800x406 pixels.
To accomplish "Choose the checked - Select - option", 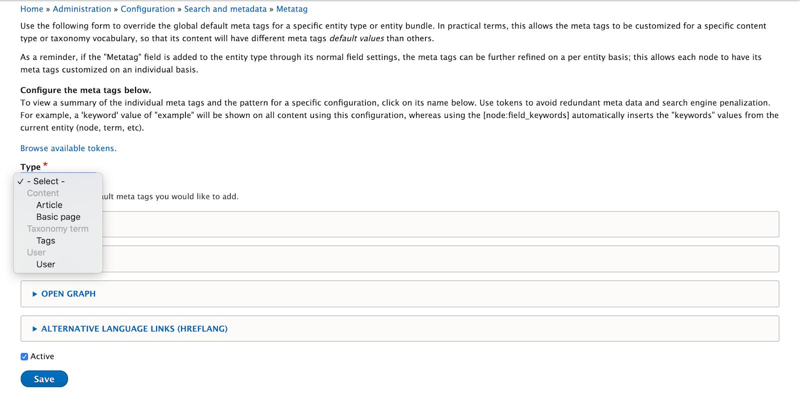I will 45,181.
